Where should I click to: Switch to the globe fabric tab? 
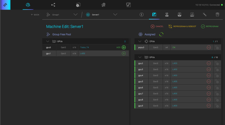point(28,5)
